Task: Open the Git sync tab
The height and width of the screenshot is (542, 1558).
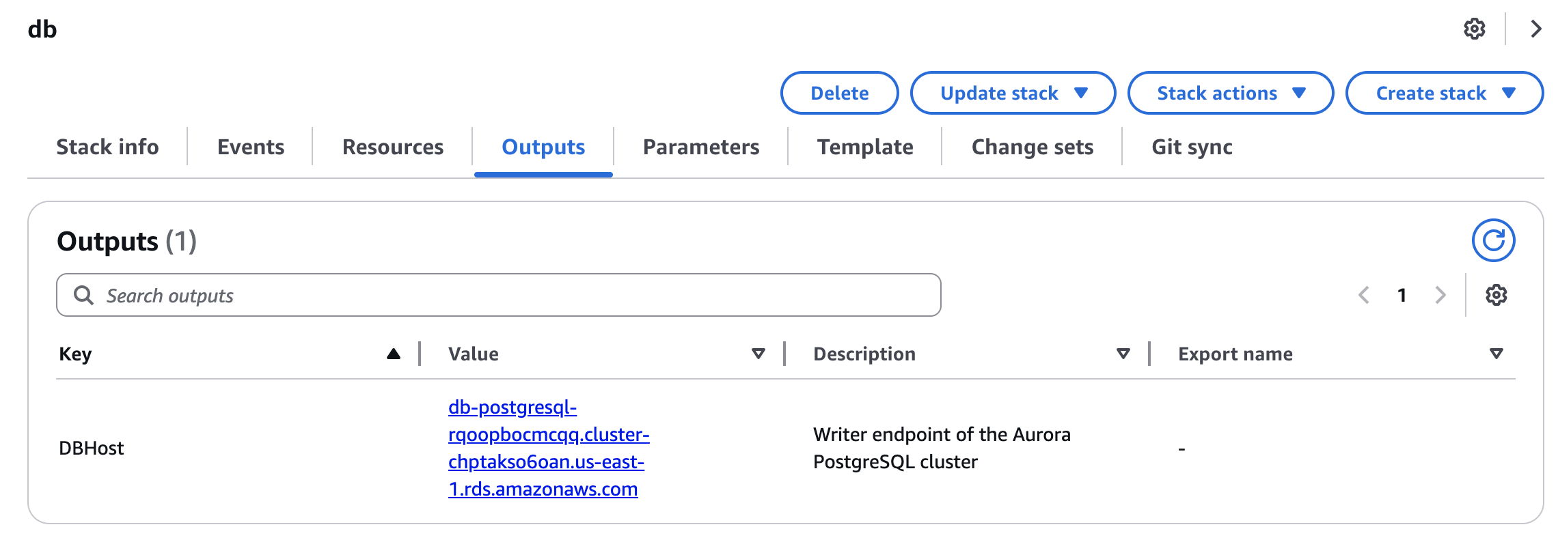Action: [x=1192, y=147]
